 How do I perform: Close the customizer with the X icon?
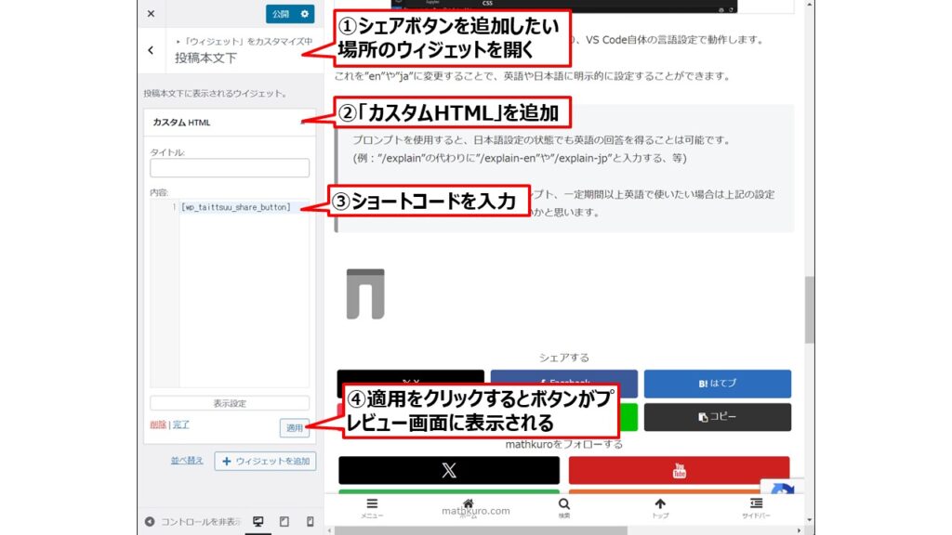[x=151, y=13]
